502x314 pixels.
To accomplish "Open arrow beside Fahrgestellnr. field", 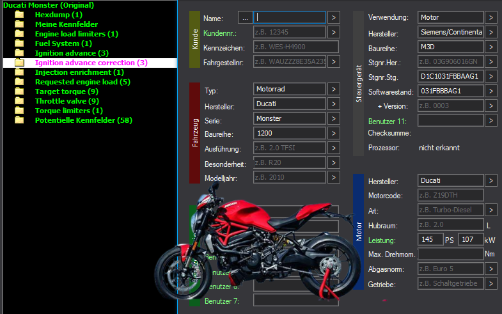I will coord(334,62).
